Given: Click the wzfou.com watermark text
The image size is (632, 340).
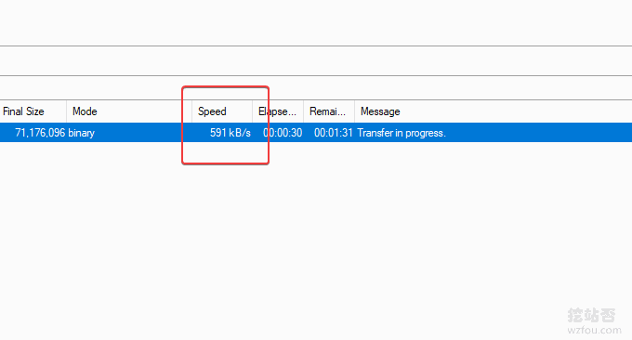Looking at the screenshot, I should pyautogui.click(x=594, y=330).
